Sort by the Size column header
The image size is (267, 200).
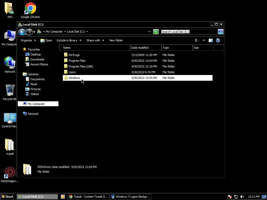tap(203, 48)
